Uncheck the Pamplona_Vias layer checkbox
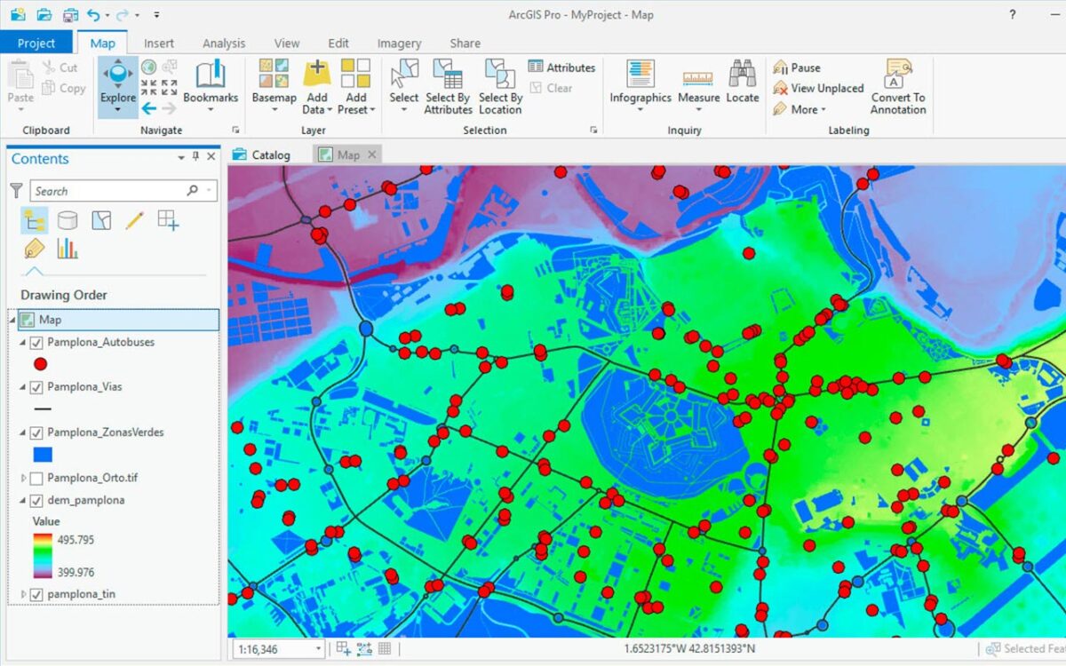Image resolution: width=1066 pixels, height=666 pixels. pos(36,387)
